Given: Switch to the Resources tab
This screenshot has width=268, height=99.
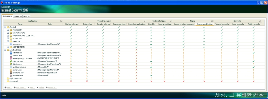Looking at the screenshot, I should pyautogui.click(x=18, y=16).
